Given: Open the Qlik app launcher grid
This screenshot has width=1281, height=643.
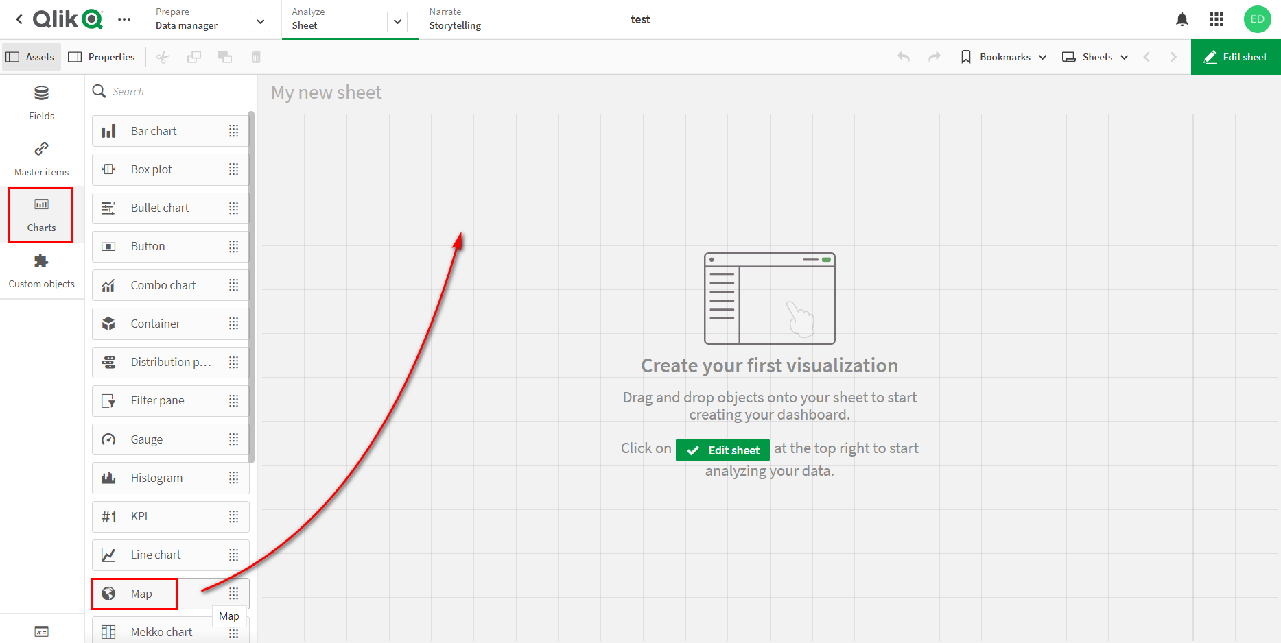Looking at the screenshot, I should point(1216,19).
